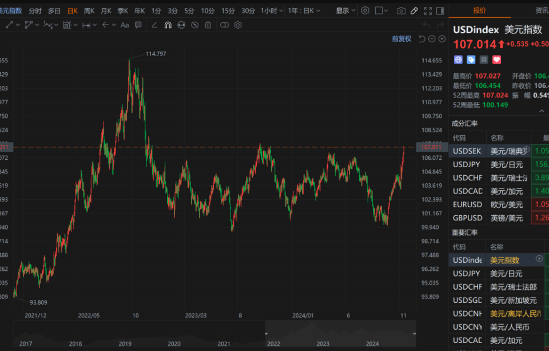Enter fullscreen chart mode
Viewport: 549px width, 351px height.
click(x=428, y=11)
